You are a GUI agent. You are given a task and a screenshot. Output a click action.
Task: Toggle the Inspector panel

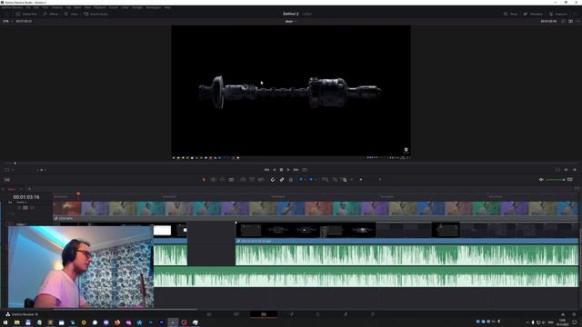[558, 15]
